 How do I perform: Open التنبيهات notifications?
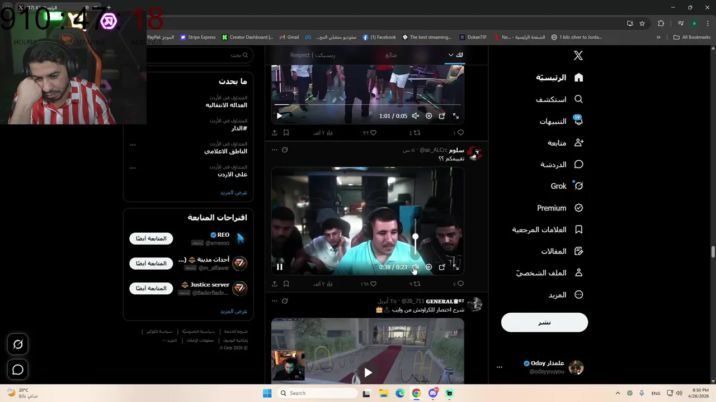[x=561, y=121]
